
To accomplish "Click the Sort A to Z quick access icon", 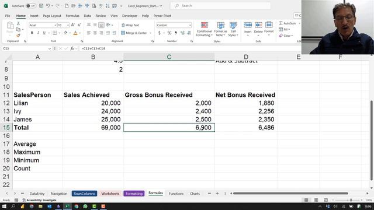I will [x=108, y=6].
